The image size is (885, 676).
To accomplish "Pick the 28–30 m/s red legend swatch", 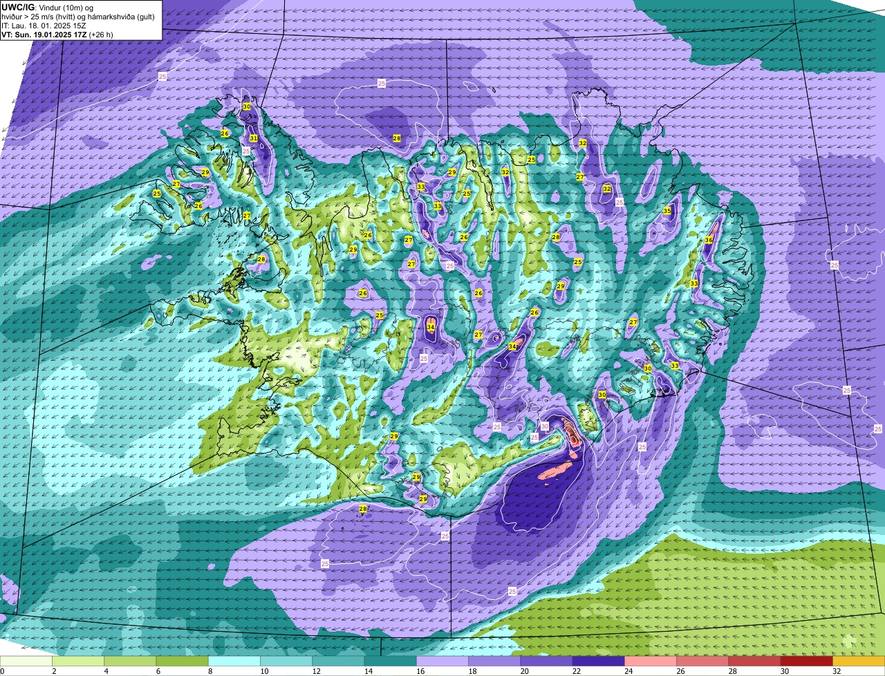I will coord(754,661).
